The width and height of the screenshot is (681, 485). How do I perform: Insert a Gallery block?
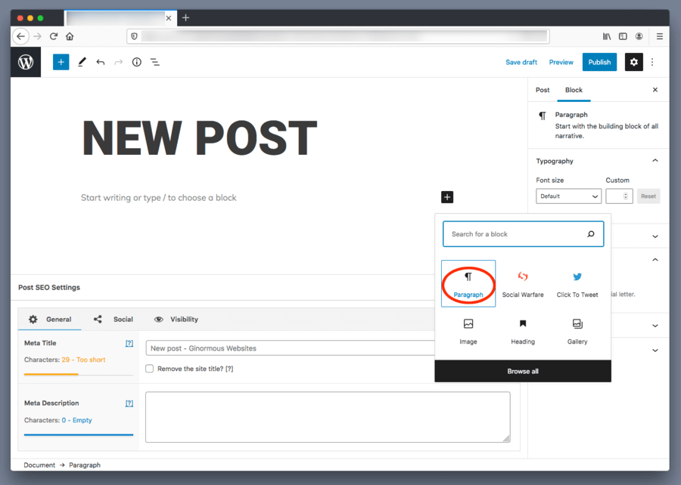(x=577, y=332)
